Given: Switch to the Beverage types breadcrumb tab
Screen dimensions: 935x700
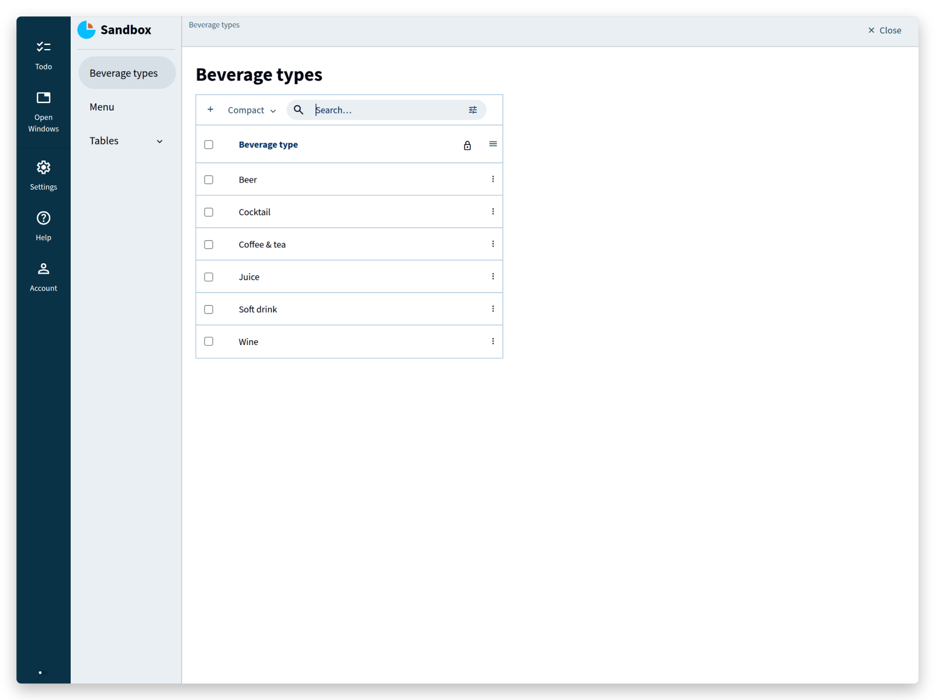Looking at the screenshot, I should point(214,25).
